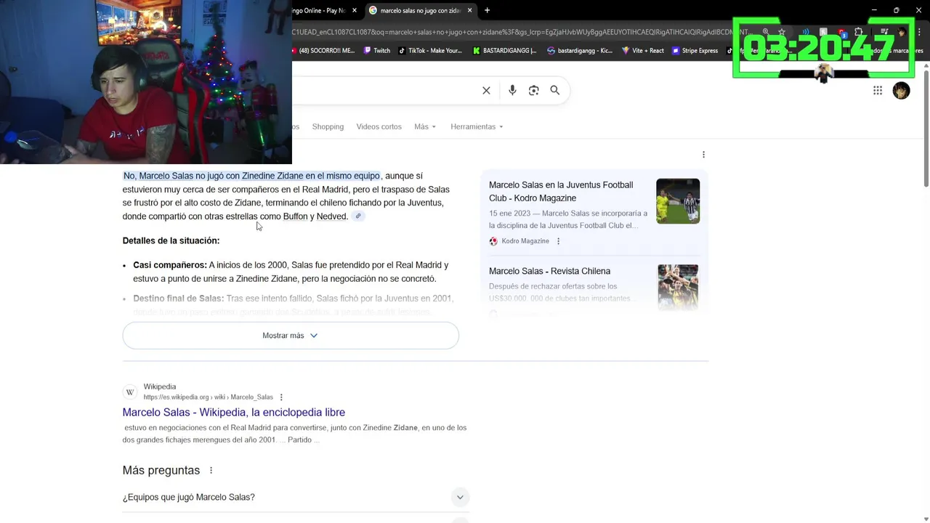Open three-dot menu beside Más preguntas

(x=211, y=471)
